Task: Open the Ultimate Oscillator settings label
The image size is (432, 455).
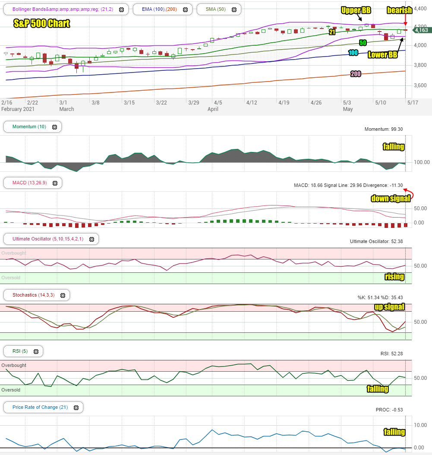Action: tap(48, 239)
